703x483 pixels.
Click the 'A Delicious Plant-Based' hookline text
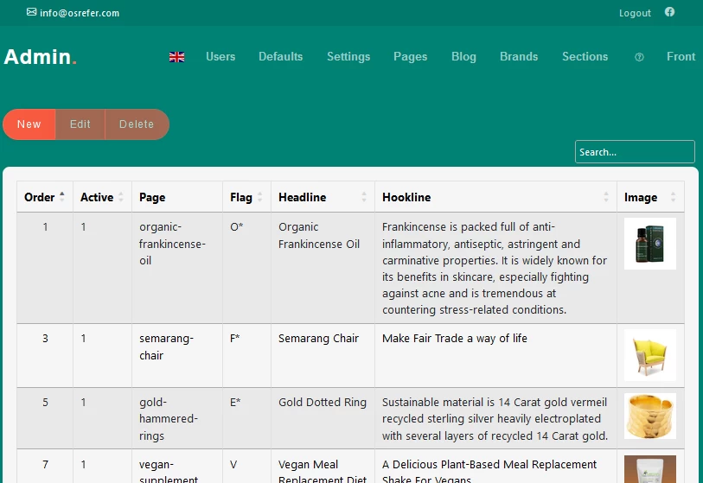pyautogui.click(x=489, y=472)
